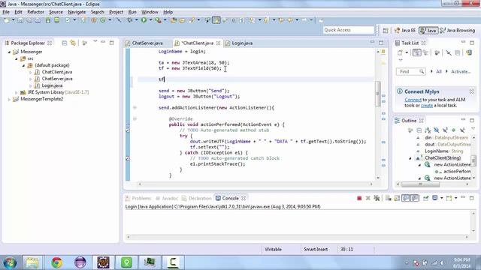This screenshot has width=481, height=270.
Task: Click the green Run button in toolbar
Action: click(144, 20)
